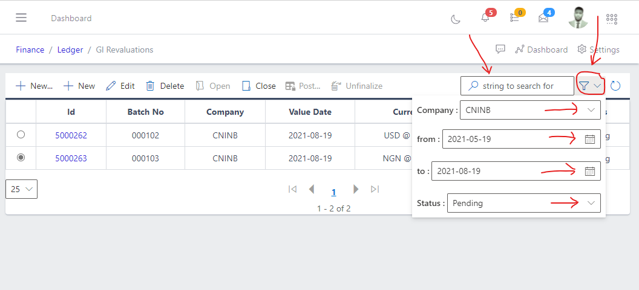The height and width of the screenshot is (290, 639).
Task: Open the comments chat bubble icon
Action: 500,49
